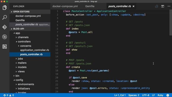Change indentation via Spaces: 2
This screenshot has height=97, width=172.
click(x=134, y=95)
